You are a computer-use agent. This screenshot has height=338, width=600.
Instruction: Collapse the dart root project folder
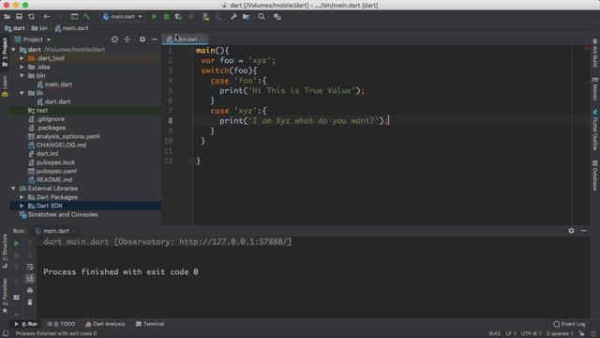click(14, 50)
